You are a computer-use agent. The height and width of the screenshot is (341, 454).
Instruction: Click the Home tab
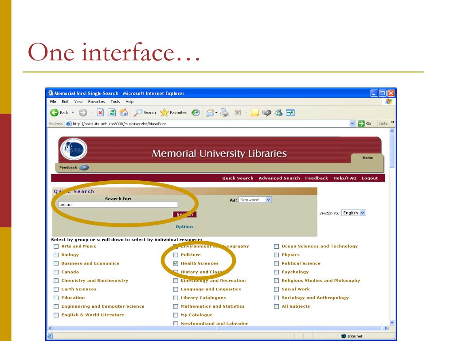[x=368, y=158]
